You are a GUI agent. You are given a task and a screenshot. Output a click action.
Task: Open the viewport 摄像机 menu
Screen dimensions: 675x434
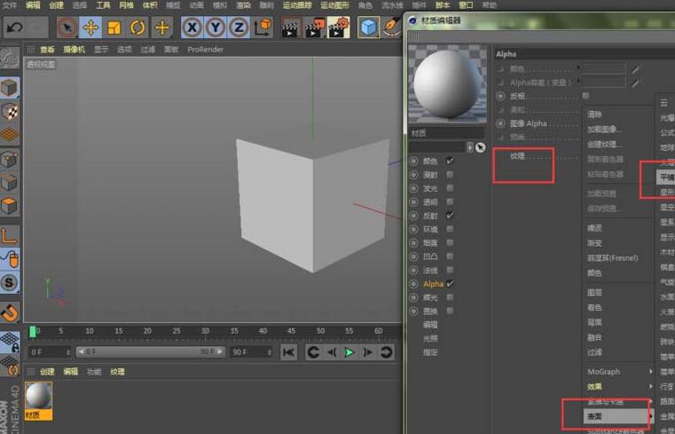pos(74,50)
